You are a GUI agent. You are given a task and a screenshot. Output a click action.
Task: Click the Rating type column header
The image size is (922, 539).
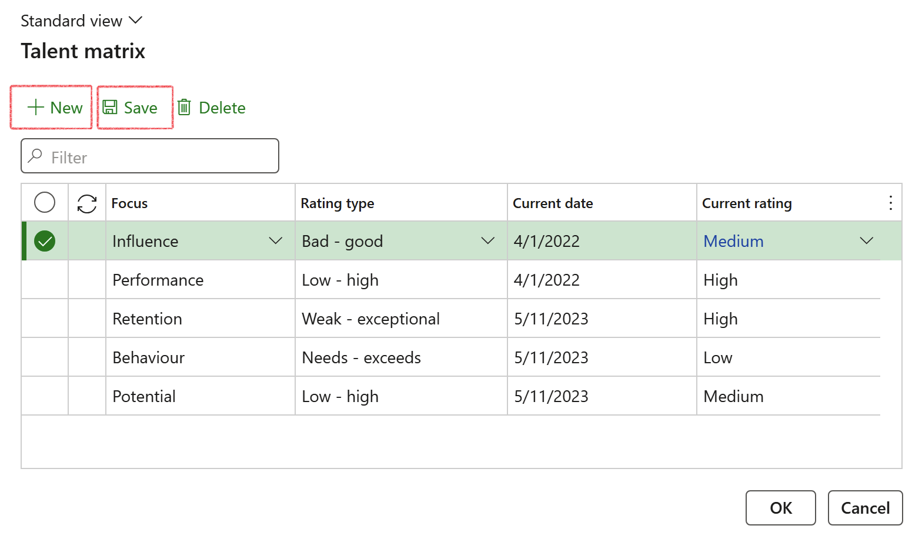tap(338, 203)
